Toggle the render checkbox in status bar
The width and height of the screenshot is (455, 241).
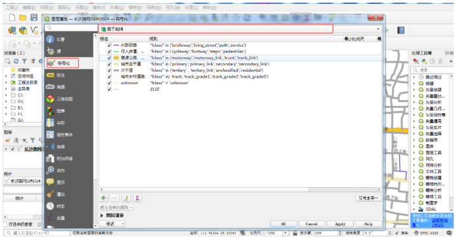tap(396, 233)
